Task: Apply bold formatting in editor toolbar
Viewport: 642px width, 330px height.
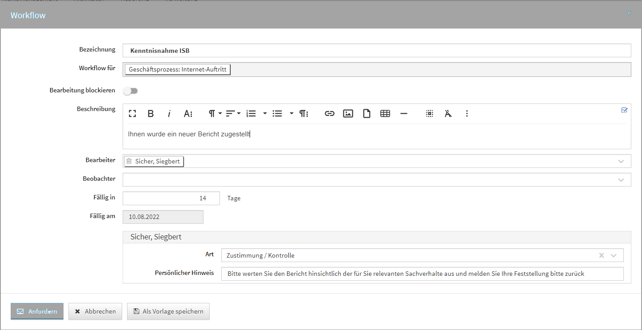Action: pos(151,114)
